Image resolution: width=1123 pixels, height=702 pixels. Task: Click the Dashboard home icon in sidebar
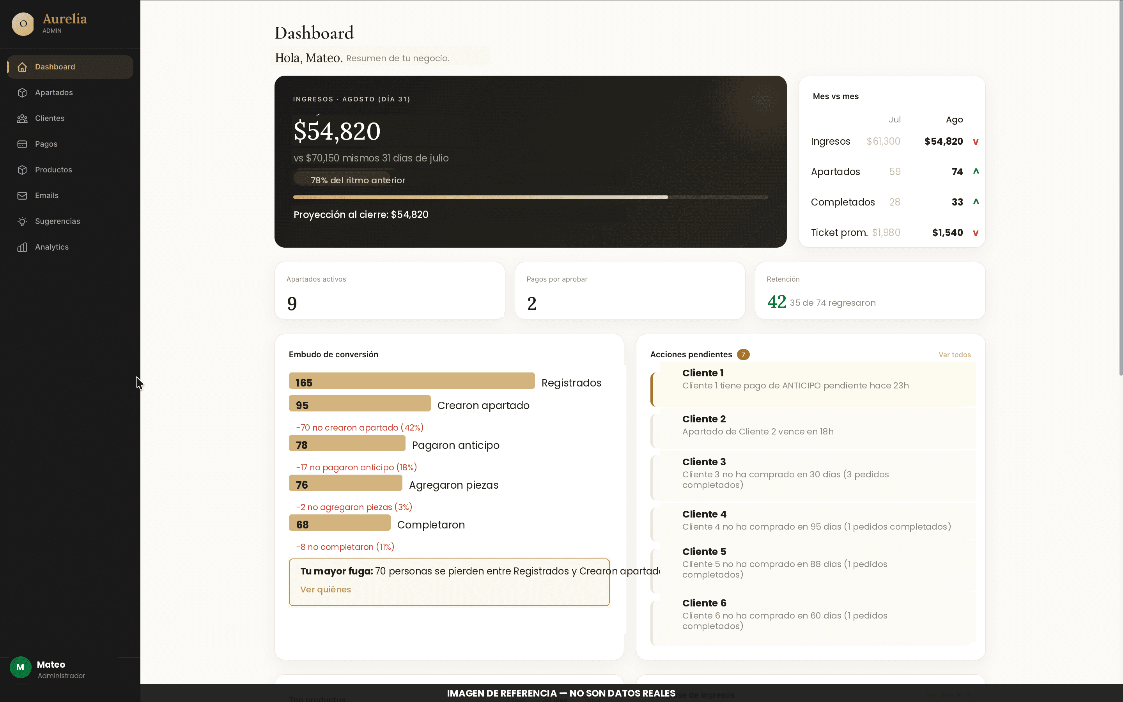[22, 67]
